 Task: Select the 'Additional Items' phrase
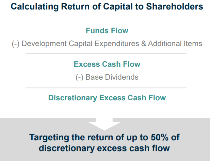click(x=175, y=44)
